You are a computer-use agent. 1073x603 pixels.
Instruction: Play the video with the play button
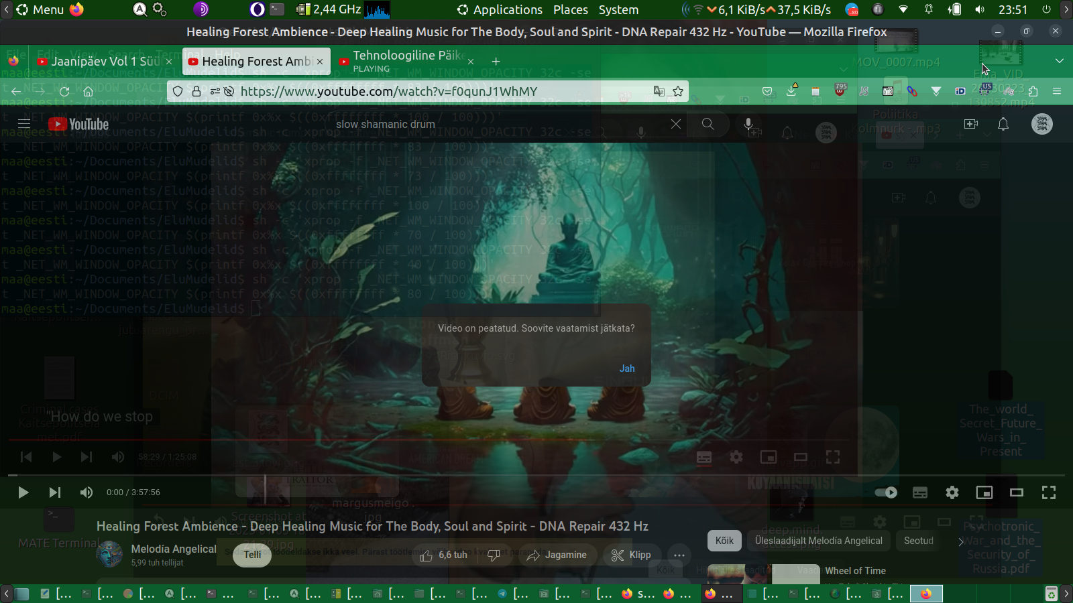click(x=23, y=492)
